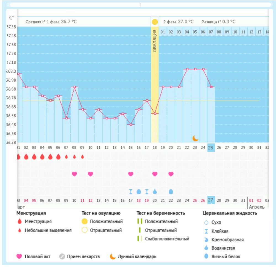
Task: Select highlighted cycle day 25 on the axis
Action: pyautogui.click(x=211, y=148)
